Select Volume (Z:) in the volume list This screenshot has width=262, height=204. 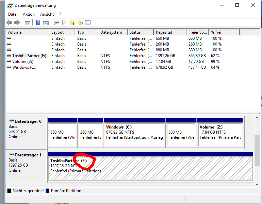tap(23, 62)
